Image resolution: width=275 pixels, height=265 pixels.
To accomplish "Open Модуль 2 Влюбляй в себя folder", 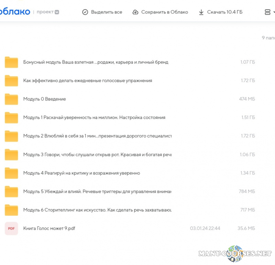I will (97, 136).
